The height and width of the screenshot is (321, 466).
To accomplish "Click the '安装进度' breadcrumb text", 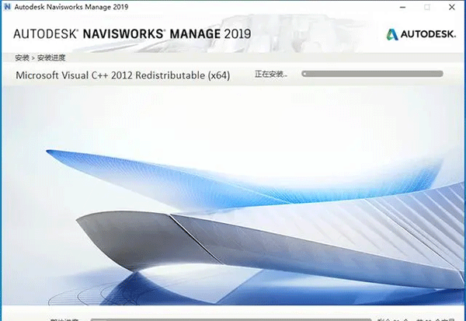I will pyautogui.click(x=51, y=58).
